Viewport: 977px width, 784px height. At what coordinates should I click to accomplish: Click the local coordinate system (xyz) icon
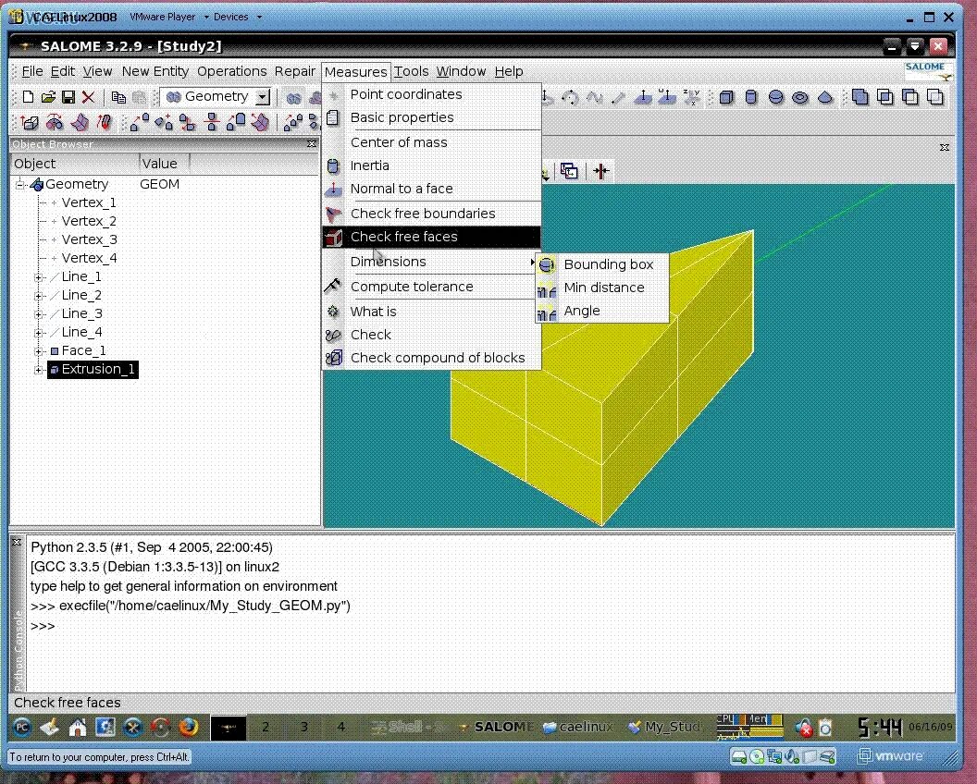pyautogui.click(x=692, y=97)
